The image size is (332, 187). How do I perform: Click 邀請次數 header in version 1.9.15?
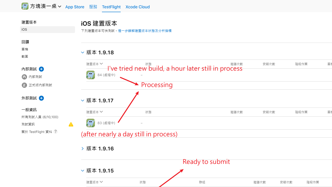(x=260, y=182)
